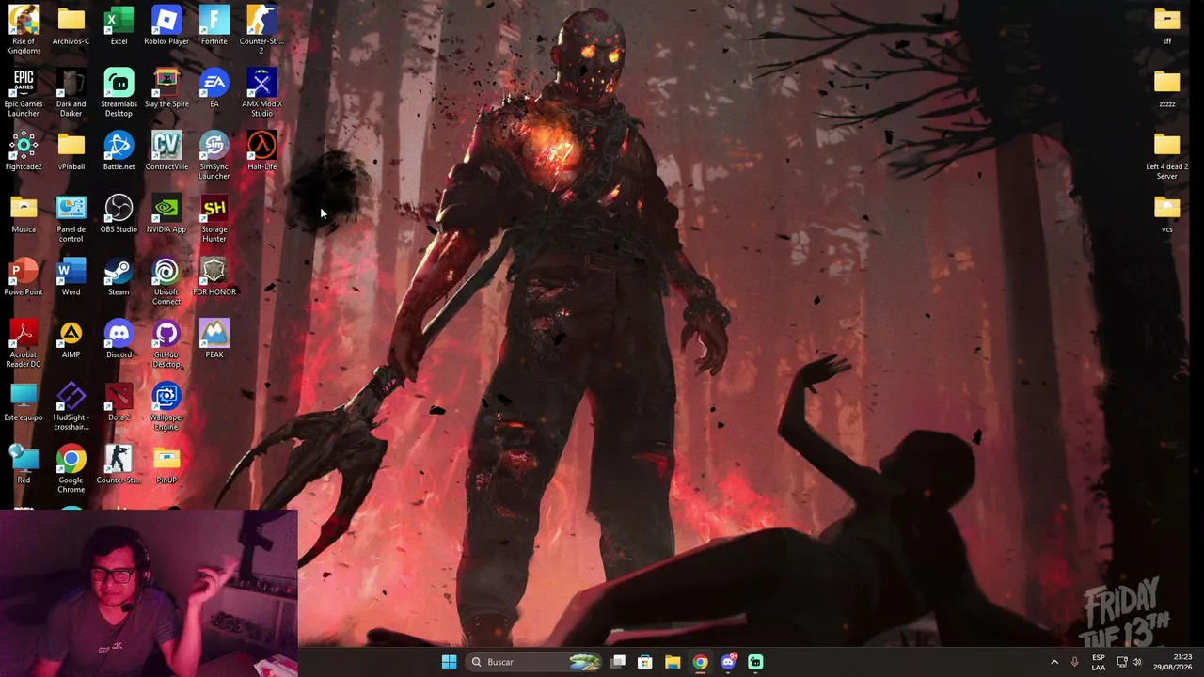Switch to Chrome via its taskbar button

tap(700, 662)
